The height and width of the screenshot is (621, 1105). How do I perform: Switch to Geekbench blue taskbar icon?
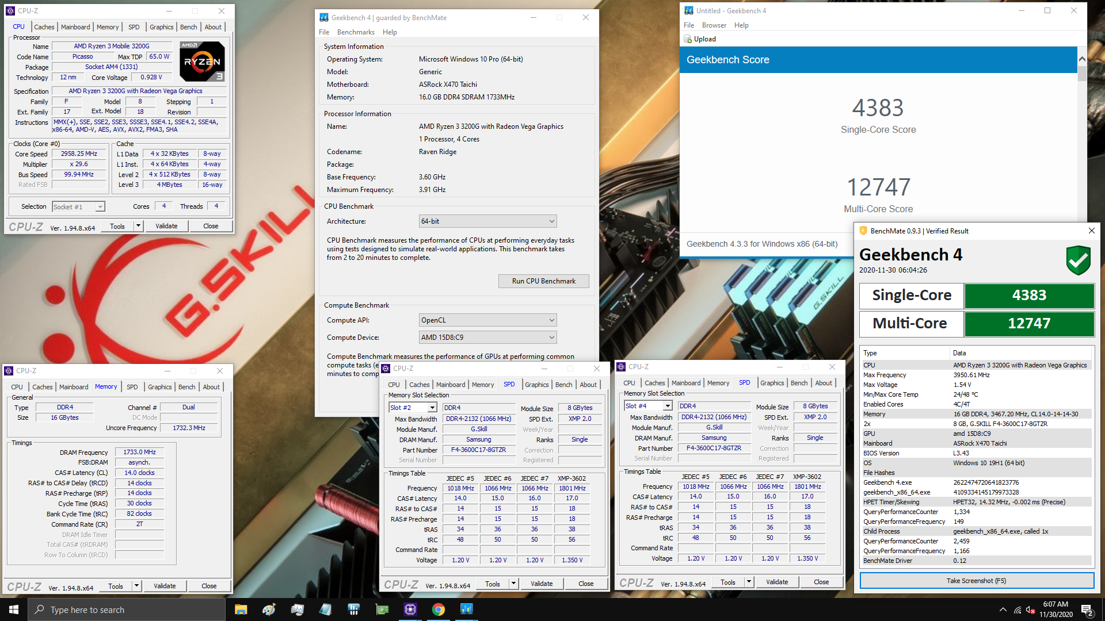pyautogui.click(x=467, y=609)
